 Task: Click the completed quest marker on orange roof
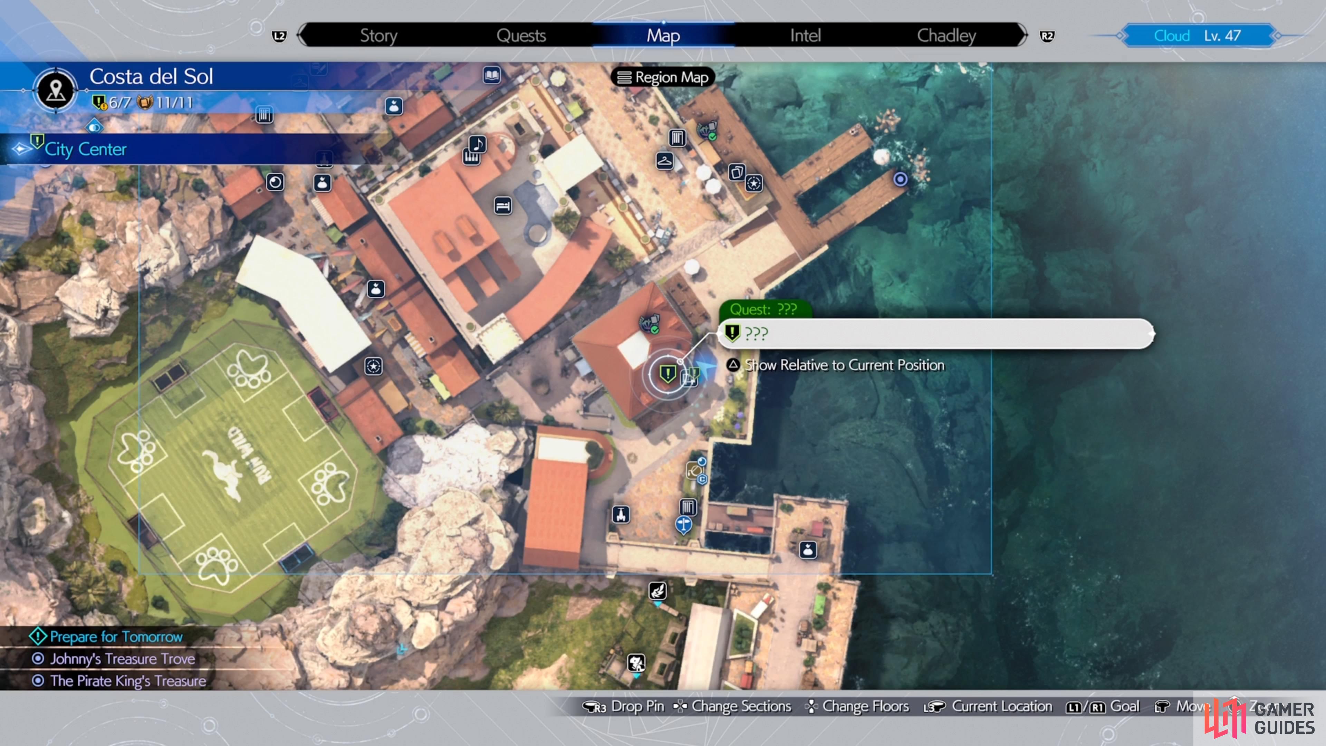point(650,324)
